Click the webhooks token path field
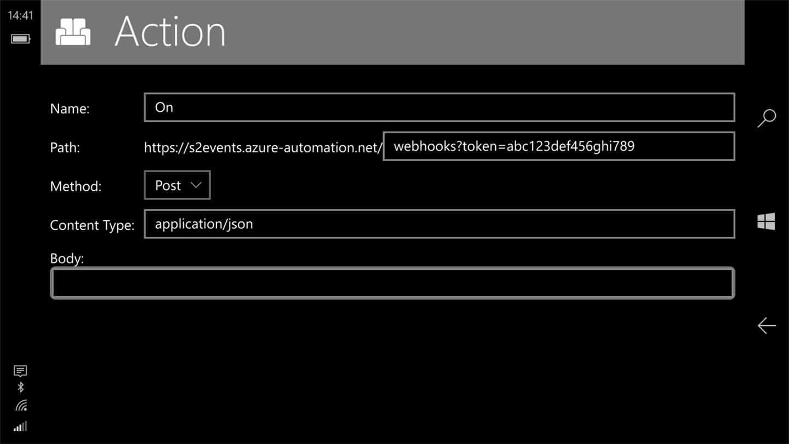The image size is (789, 444). pos(558,146)
